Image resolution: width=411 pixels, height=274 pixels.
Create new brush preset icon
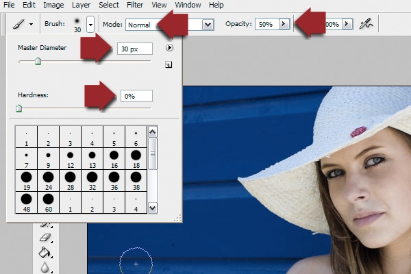point(169,65)
